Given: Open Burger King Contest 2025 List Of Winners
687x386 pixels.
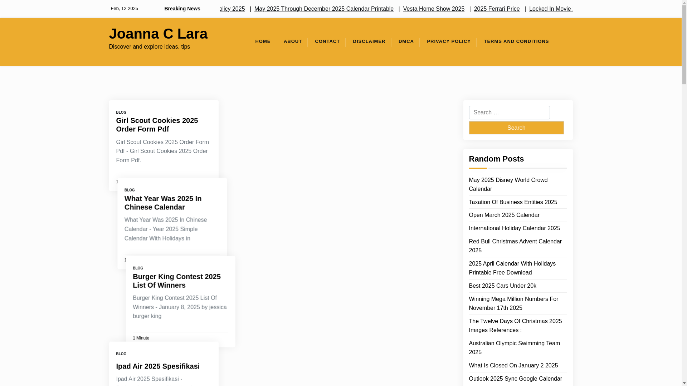Looking at the screenshot, I should (176, 281).
